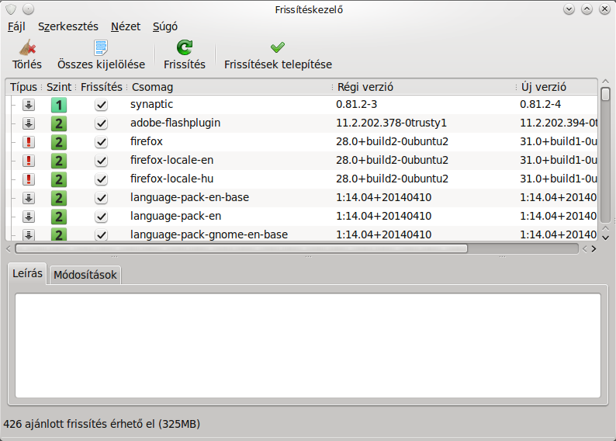Click the level 1 badge for synaptic

click(x=59, y=105)
